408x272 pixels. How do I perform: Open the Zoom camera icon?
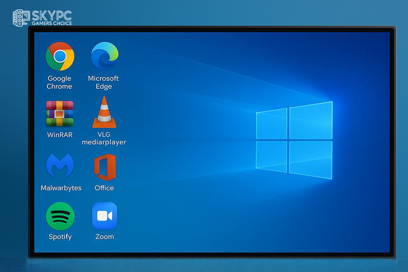click(104, 216)
